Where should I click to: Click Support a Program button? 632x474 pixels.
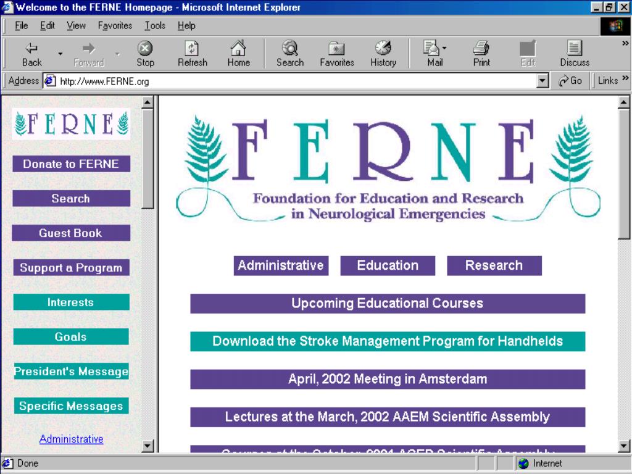point(72,268)
